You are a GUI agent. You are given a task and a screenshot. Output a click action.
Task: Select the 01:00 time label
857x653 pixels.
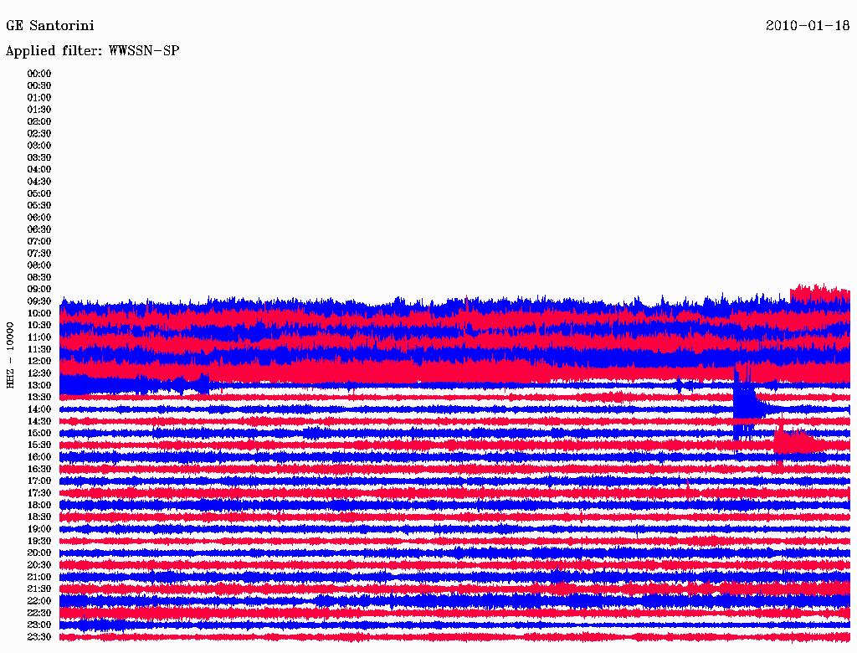tap(38, 97)
